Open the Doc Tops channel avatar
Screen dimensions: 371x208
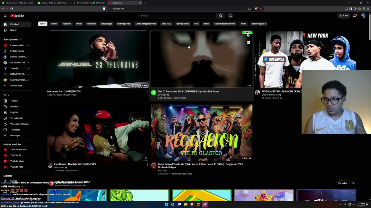coord(154,93)
